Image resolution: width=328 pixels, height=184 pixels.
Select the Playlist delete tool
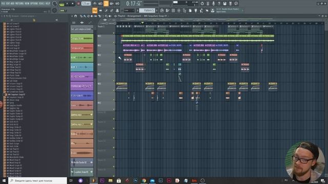tap(88, 16)
